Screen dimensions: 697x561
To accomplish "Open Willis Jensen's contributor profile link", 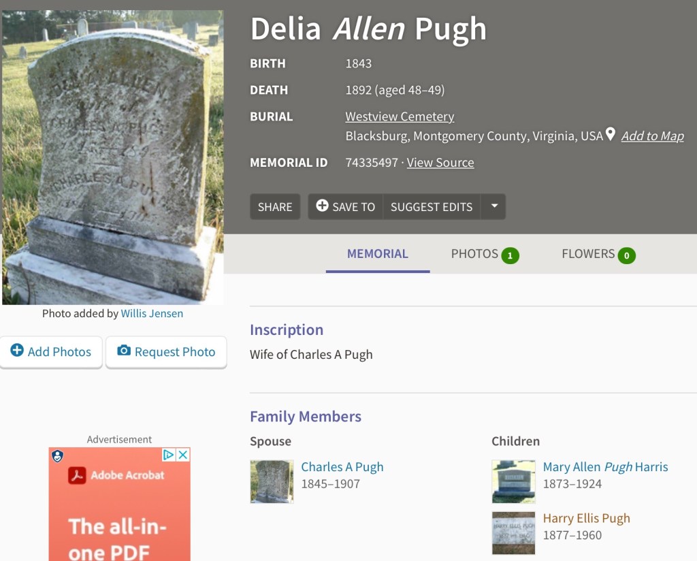I will [x=152, y=314].
